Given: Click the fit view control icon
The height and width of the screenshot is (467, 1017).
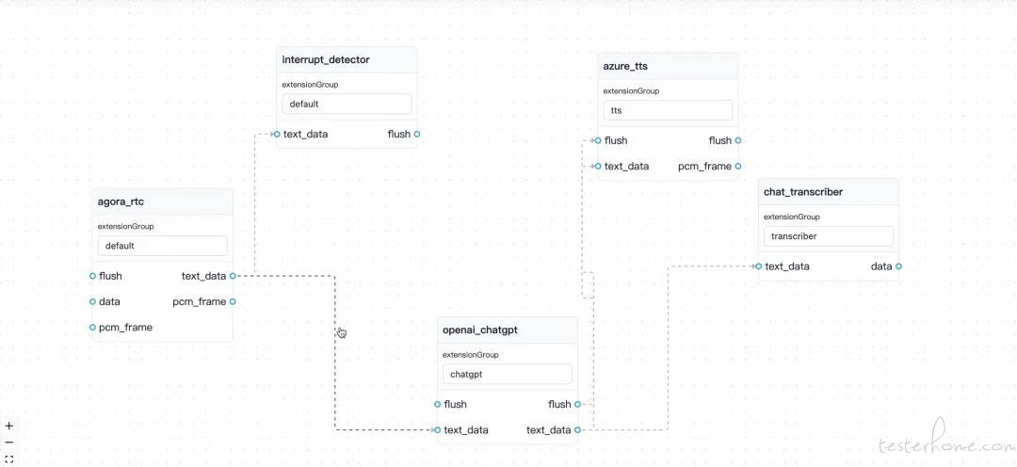Looking at the screenshot, I should (x=9, y=459).
